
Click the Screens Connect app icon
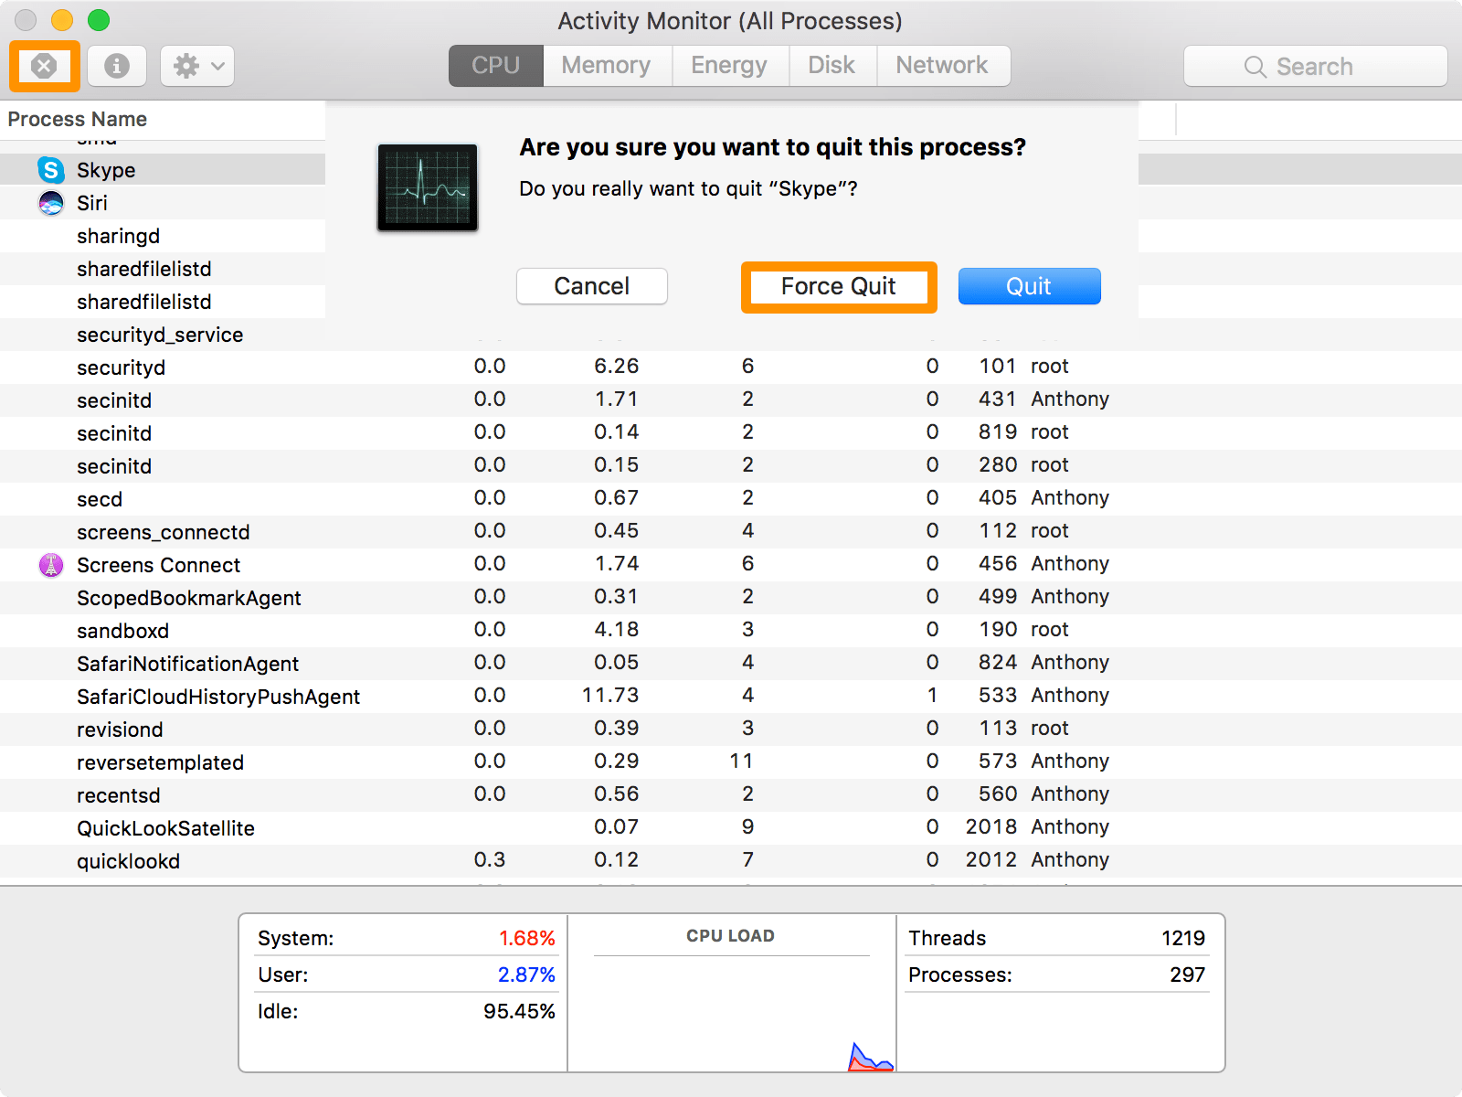click(x=50, y=565)
